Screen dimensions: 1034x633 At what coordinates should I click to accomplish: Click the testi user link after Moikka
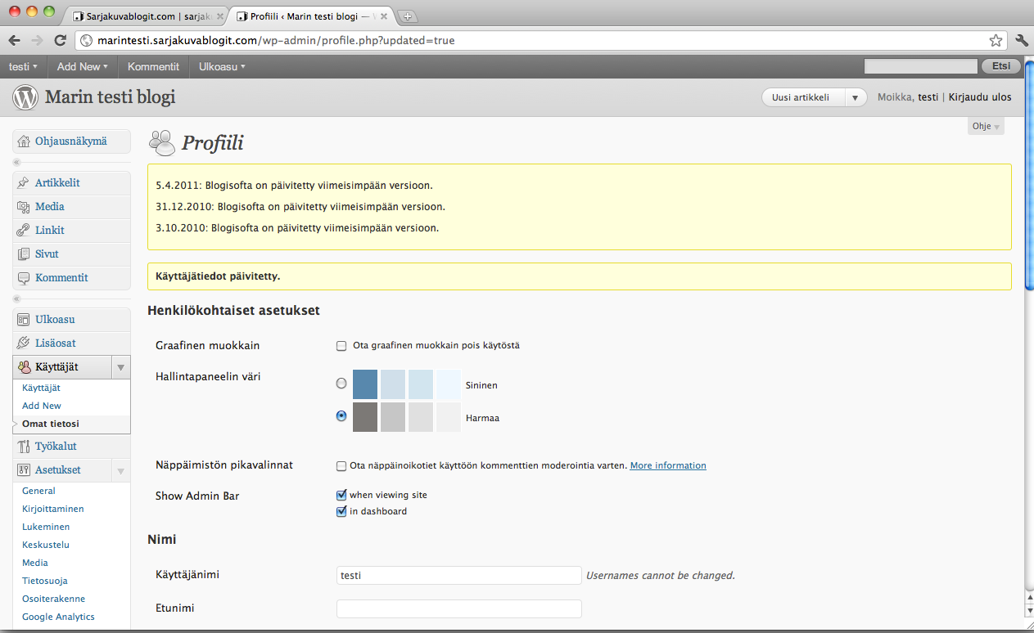(x=928, y=97)
